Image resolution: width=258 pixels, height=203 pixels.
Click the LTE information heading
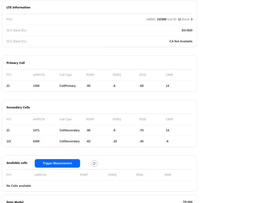point(18,7)
